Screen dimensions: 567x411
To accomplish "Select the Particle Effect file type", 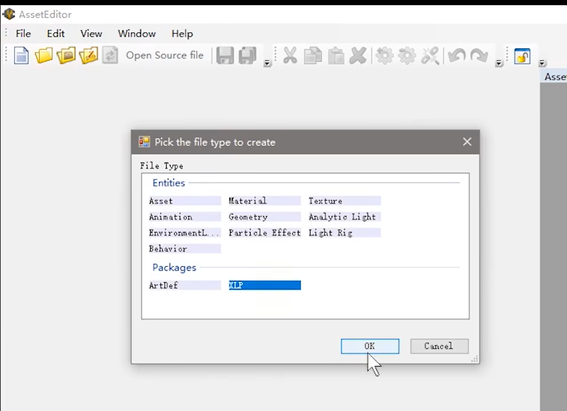I will (264, 232).
